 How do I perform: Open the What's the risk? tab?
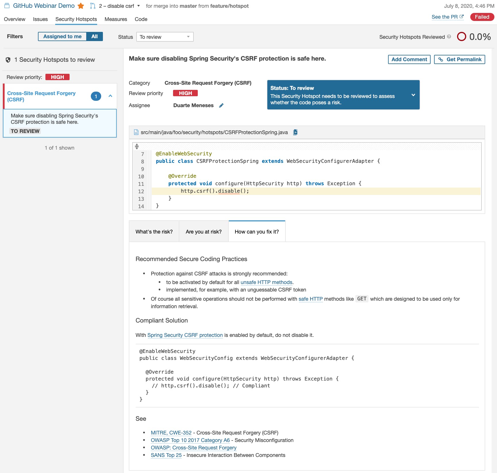pos(154,231)
